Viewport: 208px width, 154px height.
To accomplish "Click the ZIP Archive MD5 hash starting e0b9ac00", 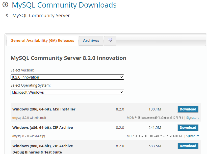I will 159,136.
